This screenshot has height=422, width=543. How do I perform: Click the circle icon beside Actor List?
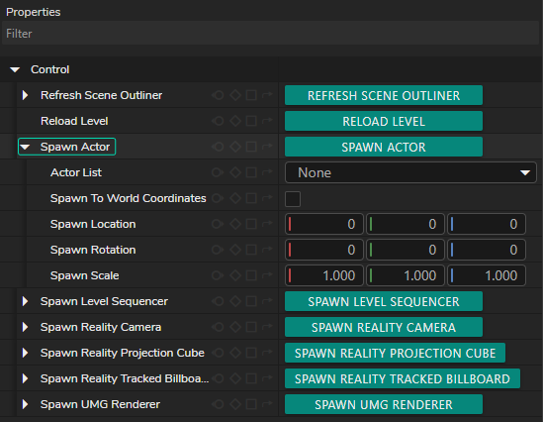(x=218, y=172)
